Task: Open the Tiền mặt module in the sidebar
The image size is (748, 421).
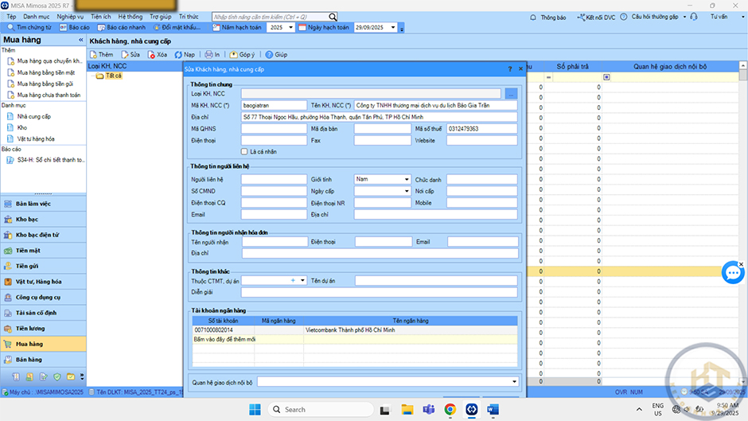Action: (27, 251)
